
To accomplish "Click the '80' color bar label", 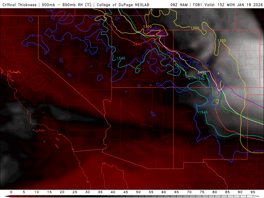I will coord(215,192).
